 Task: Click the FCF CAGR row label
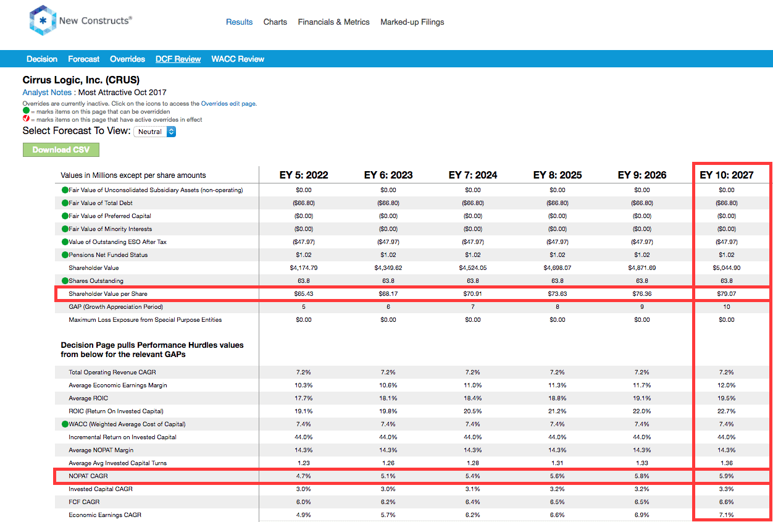tap(85, 502)
